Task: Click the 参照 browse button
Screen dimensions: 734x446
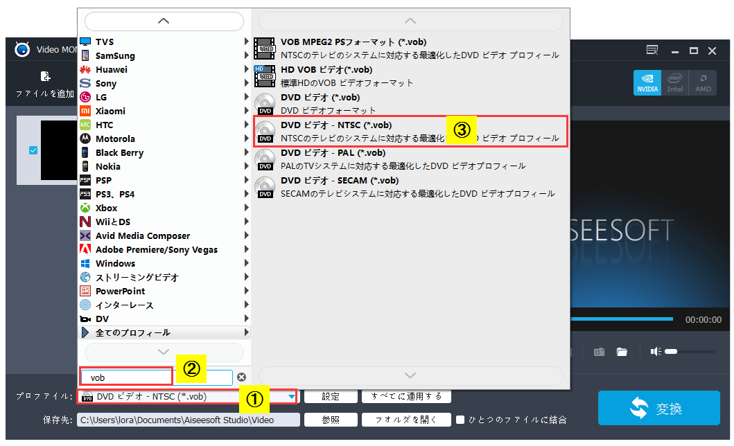Action: [x=331, y=420]
